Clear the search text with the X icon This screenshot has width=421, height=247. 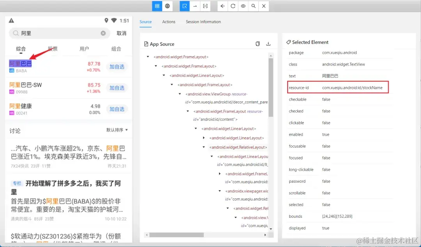click(x=103, y=33)
